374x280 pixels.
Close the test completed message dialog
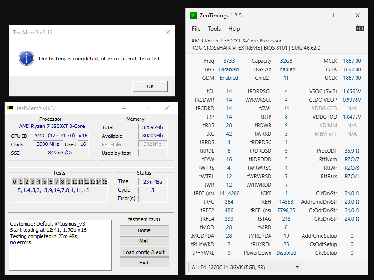tap(168, 33)
